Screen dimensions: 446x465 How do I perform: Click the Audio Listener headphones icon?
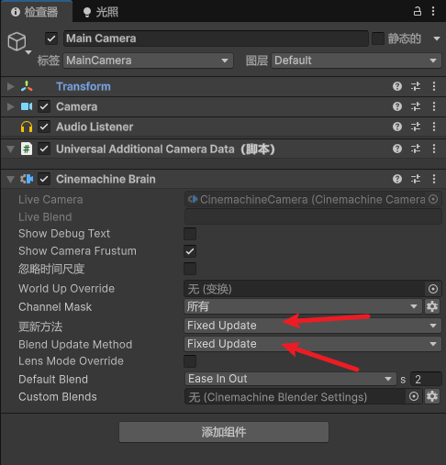tap(27, 127)
